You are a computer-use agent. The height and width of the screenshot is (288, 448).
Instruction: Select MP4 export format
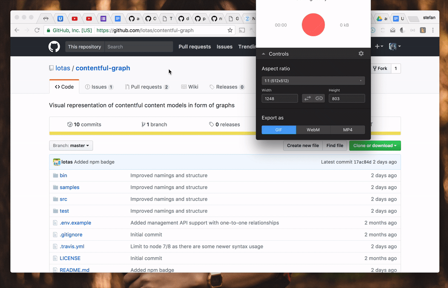tap(348, 130)
